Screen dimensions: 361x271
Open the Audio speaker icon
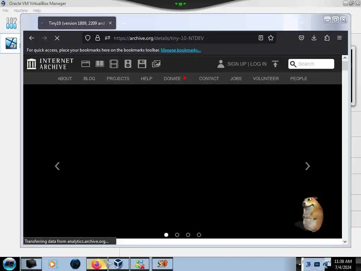128,64
